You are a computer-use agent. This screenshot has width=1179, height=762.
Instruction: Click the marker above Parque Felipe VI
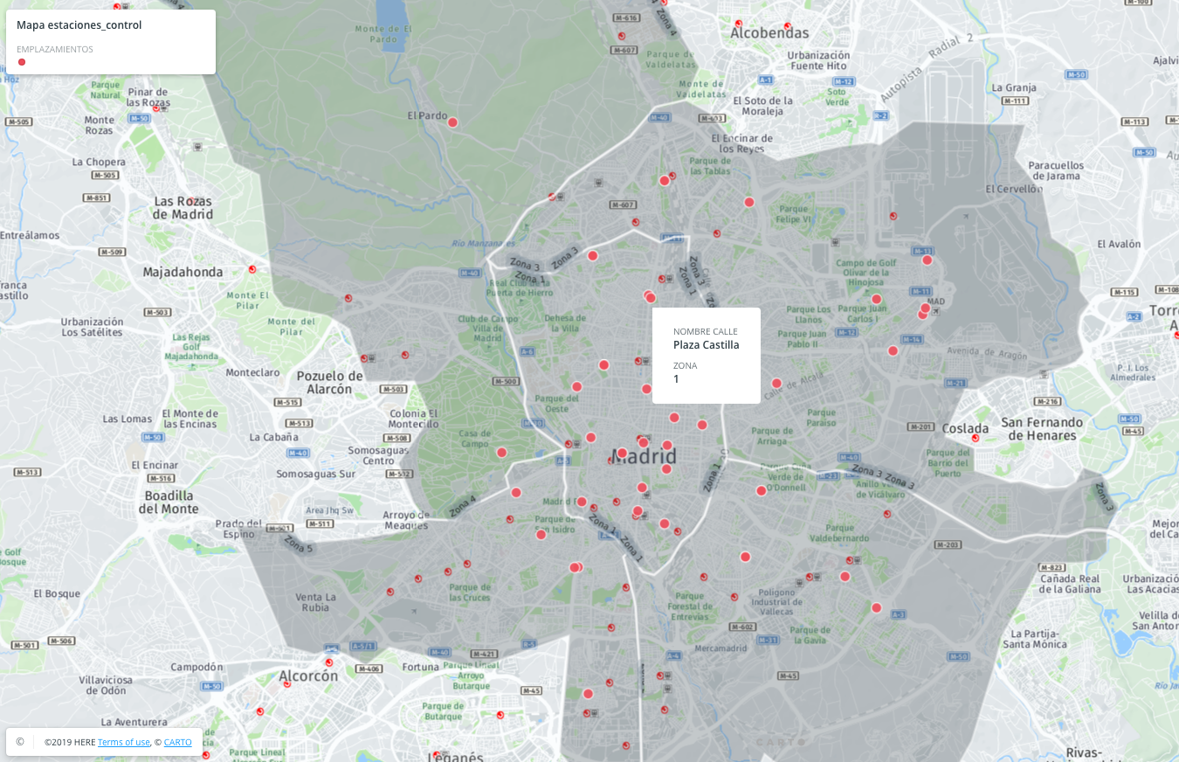pyautogui.click(x=748, y=202)
